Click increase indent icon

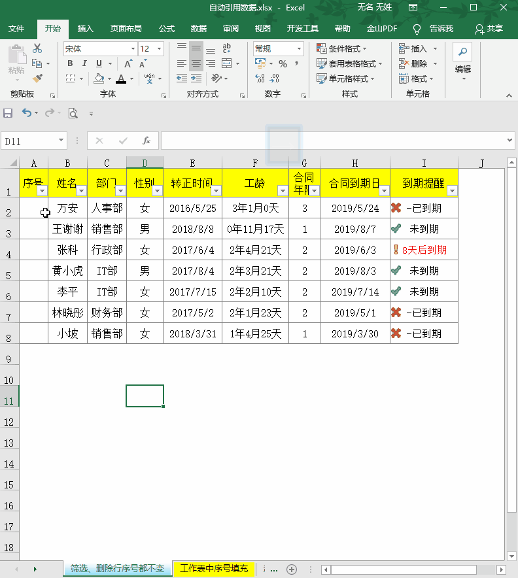pos(196,78)
